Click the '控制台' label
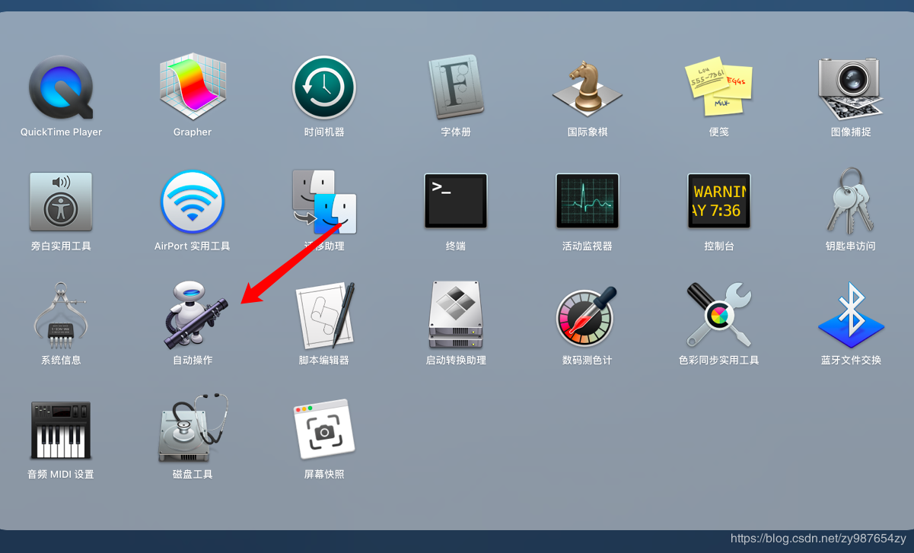Viewport: 914px width, 553px height. (x=719, y=246)
